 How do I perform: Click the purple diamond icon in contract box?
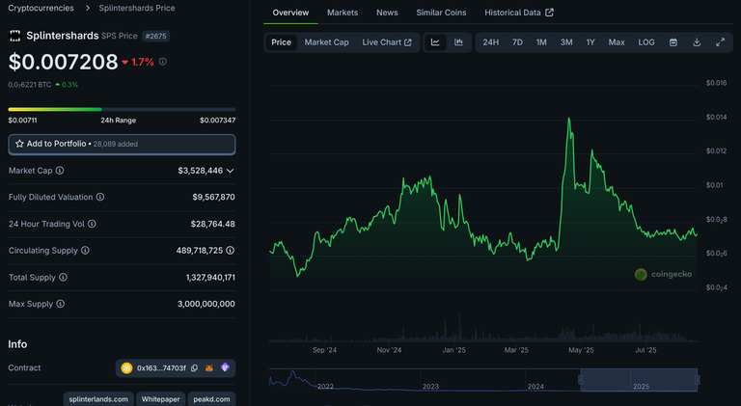tap(225, 367)
